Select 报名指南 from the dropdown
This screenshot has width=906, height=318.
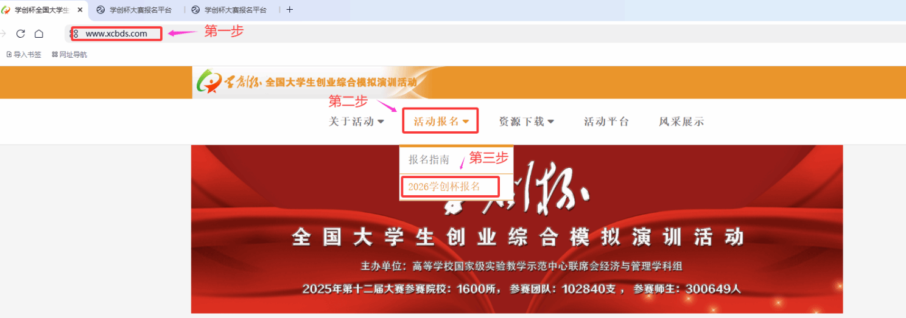429,159
